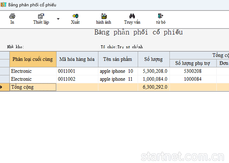
Task: Select the Tên sản phẩm column header
Action: pyautogui.click(x=118, y=59)
